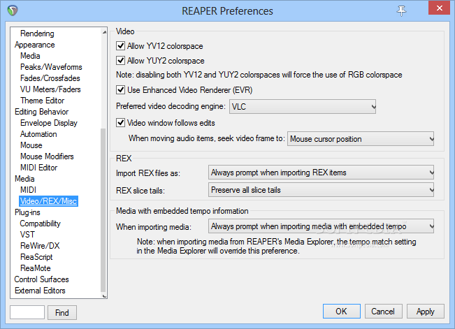Open Preferred video decoding engine dropdown
Viewport: 455px width, 329px height.
pos(303,106)
